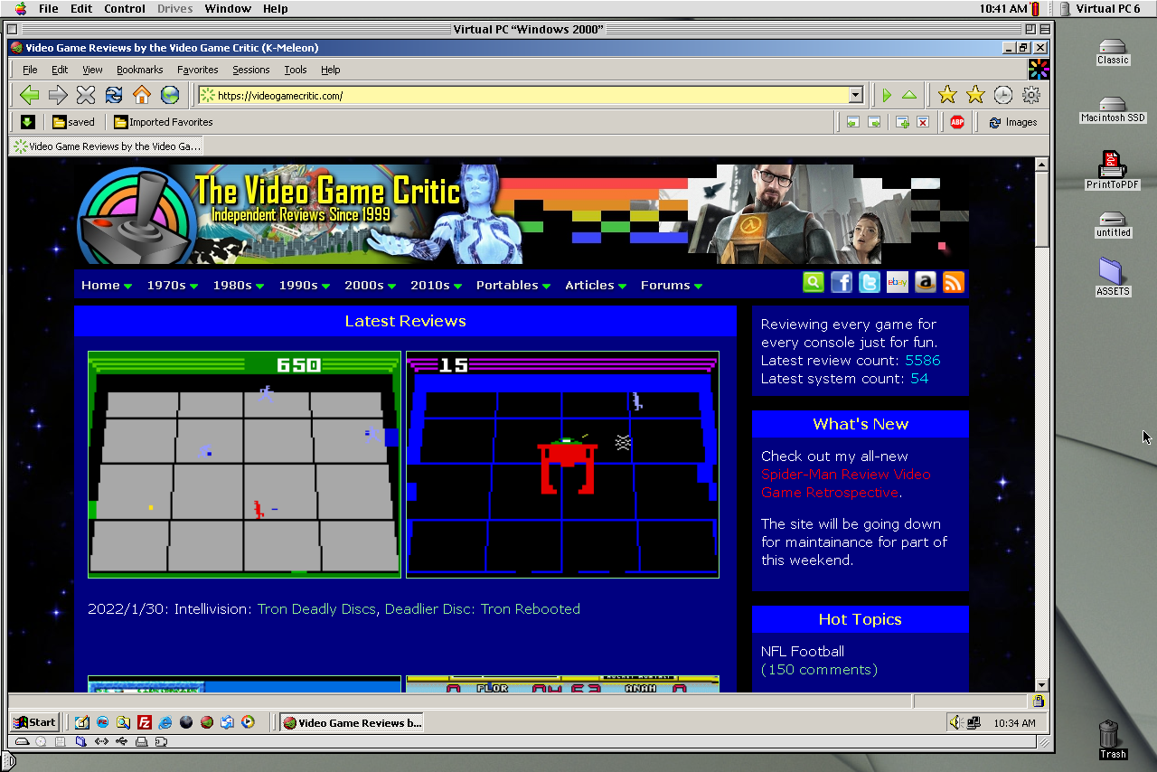The width and height of the screenshot is (1157, 772).
Task: Click the green Up arrow icon
Action: (x=909, y=95)
